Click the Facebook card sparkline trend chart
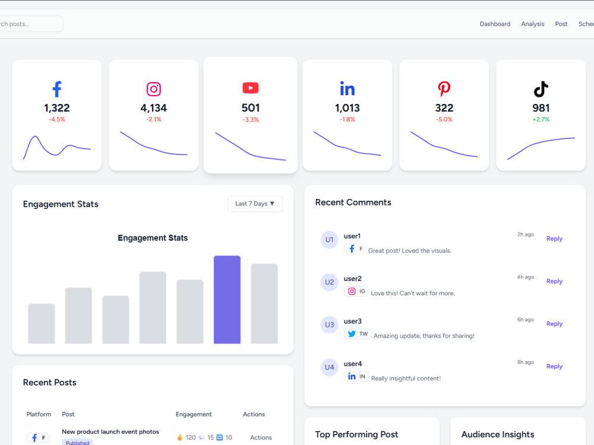The width and height of the screenshot is (594, 445). 57,147
